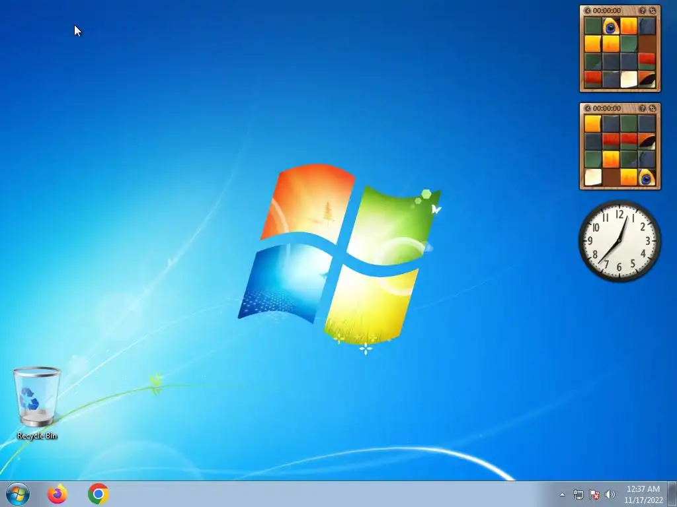The width and height of the screenshot is (677, 507).
Task: Pause the timer on the lower puzzle gadget
Action: click(588, 108)
